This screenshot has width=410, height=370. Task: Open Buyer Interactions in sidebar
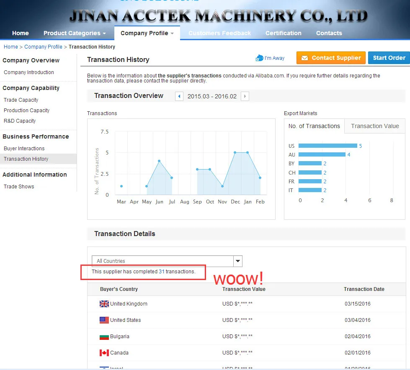[24, 149]
